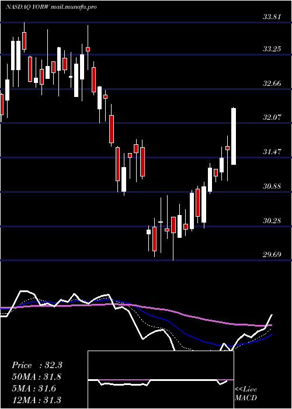Click the 50MA : 31.8 readout
Image resolution: width=292 pixels, height=409 pixels.
point(37,377)
